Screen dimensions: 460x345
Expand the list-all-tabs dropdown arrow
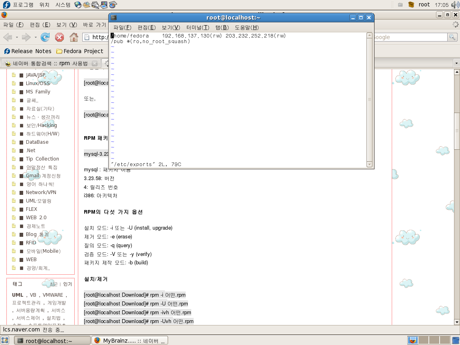pyautogui.click(x=456, y=63)
